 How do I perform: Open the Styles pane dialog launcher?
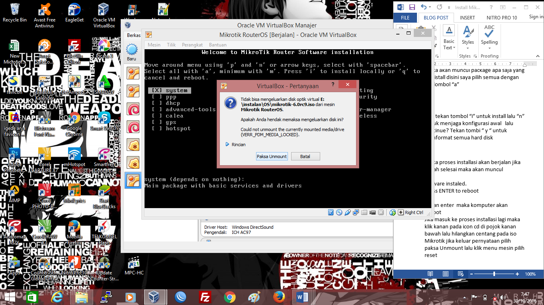(475, 56)
